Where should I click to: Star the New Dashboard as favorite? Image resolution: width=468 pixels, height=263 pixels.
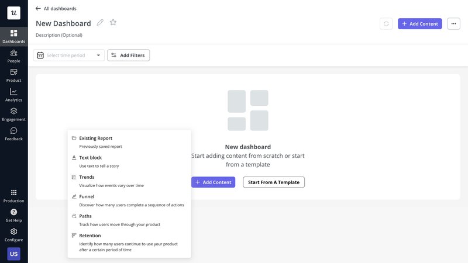coord(113,23)
